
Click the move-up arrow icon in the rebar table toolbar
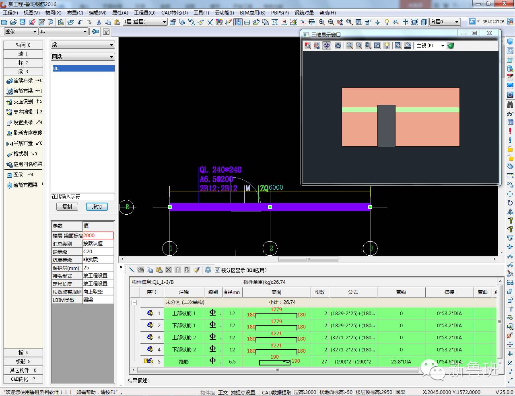coord(177,270)
